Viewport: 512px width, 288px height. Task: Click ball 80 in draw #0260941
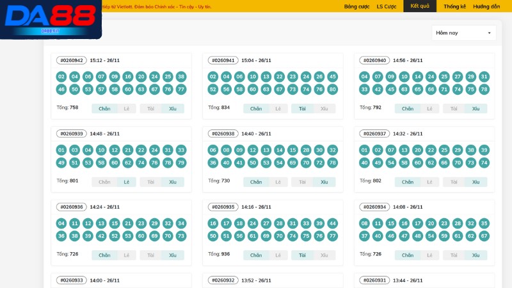332,90
